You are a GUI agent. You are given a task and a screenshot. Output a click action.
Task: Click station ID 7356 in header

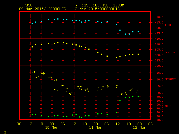[28, 5]
